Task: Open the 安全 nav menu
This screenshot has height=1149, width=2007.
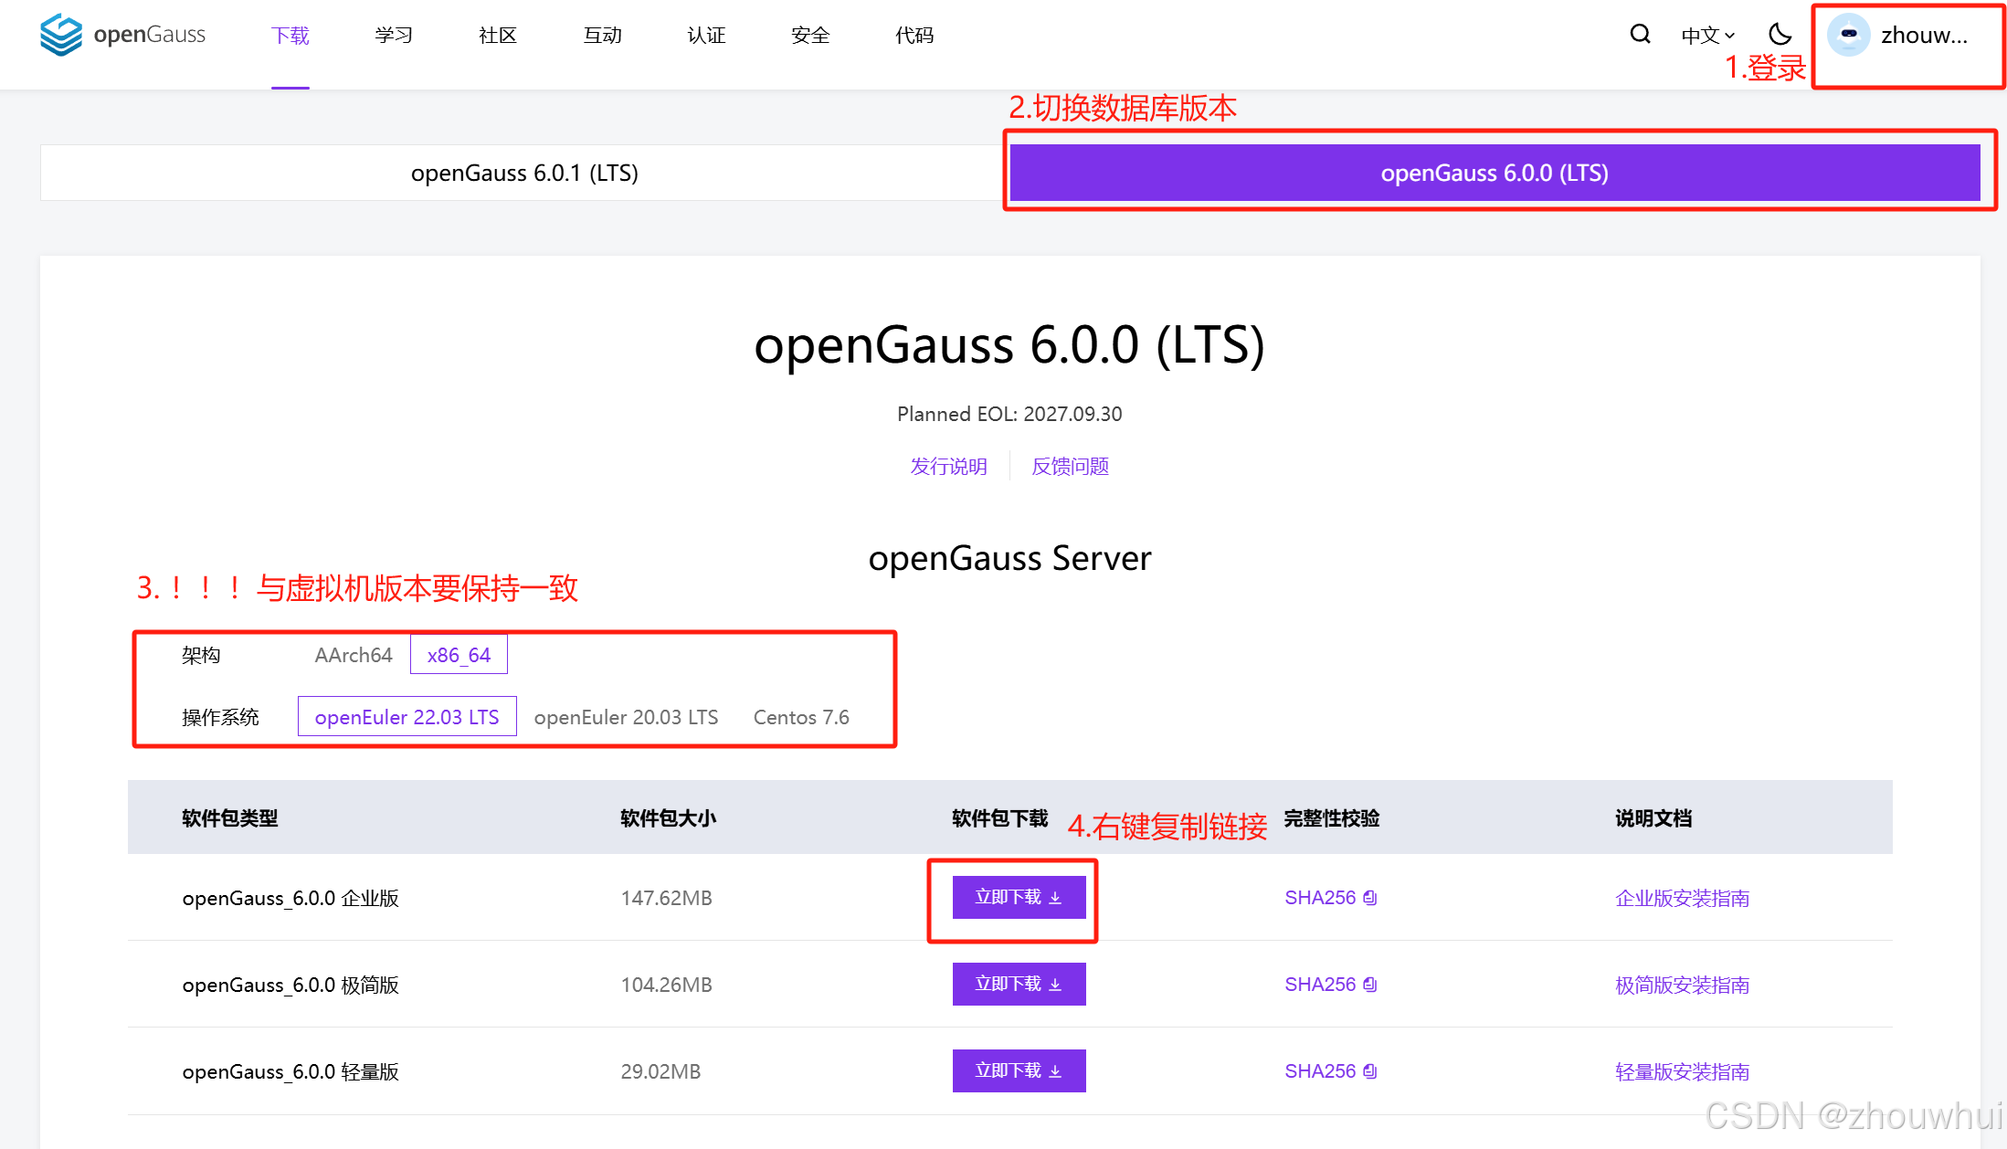Action: point(810,35)
